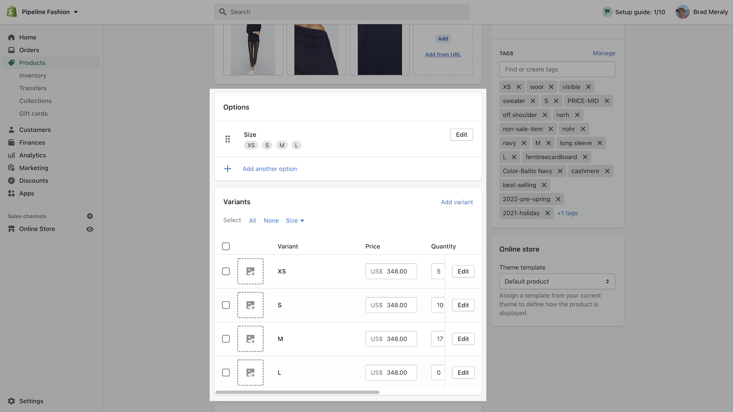Click the M quantity field
733x412 pixels.
click(x=438, y=339)
